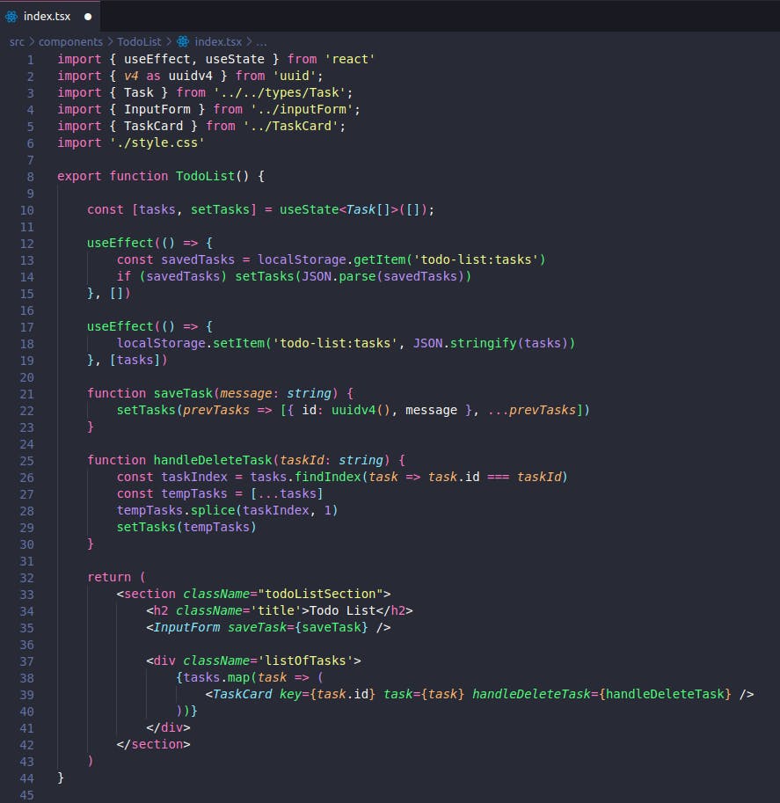Click the unsaved-changes dot on the tab

[x=86, y=15]
